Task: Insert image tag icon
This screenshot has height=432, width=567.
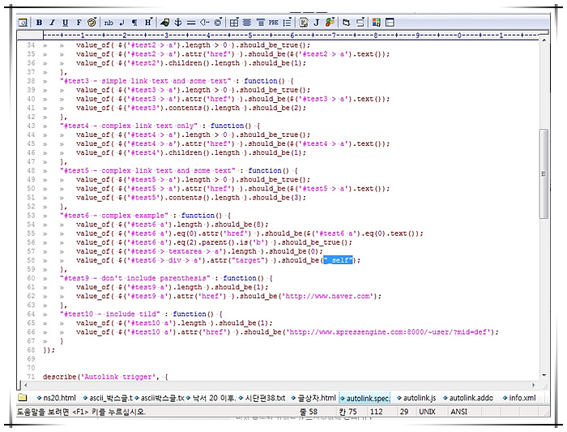Action: tap(165, 23)
